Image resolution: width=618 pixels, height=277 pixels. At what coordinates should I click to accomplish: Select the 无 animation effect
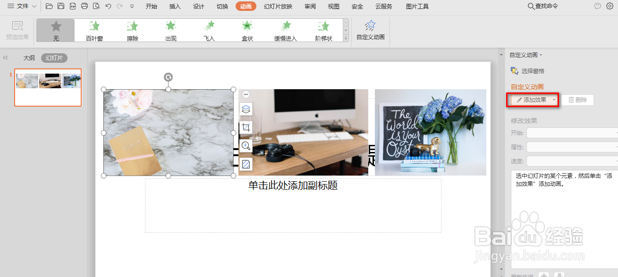point(56,31)
